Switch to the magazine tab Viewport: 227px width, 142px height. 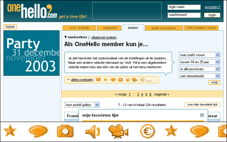[109, 28]
